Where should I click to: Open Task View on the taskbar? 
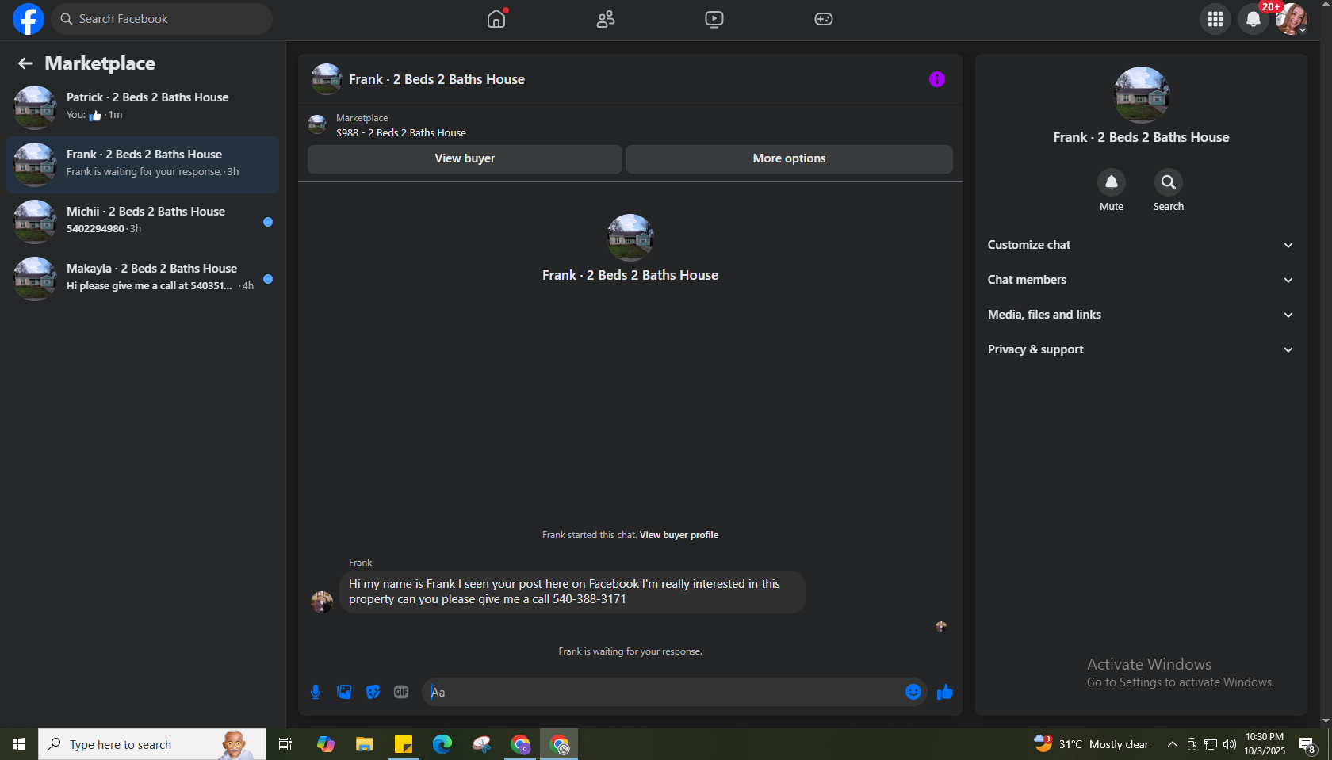coord(285,744)
